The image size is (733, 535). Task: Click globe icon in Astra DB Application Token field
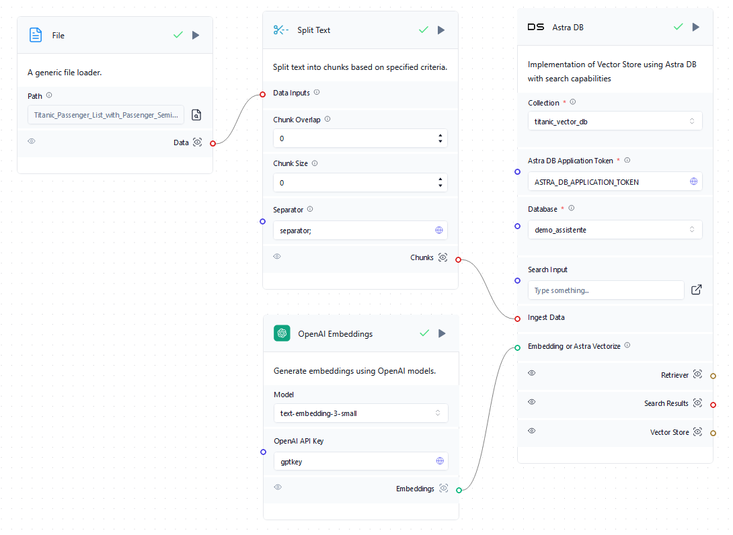pos(693,181)
